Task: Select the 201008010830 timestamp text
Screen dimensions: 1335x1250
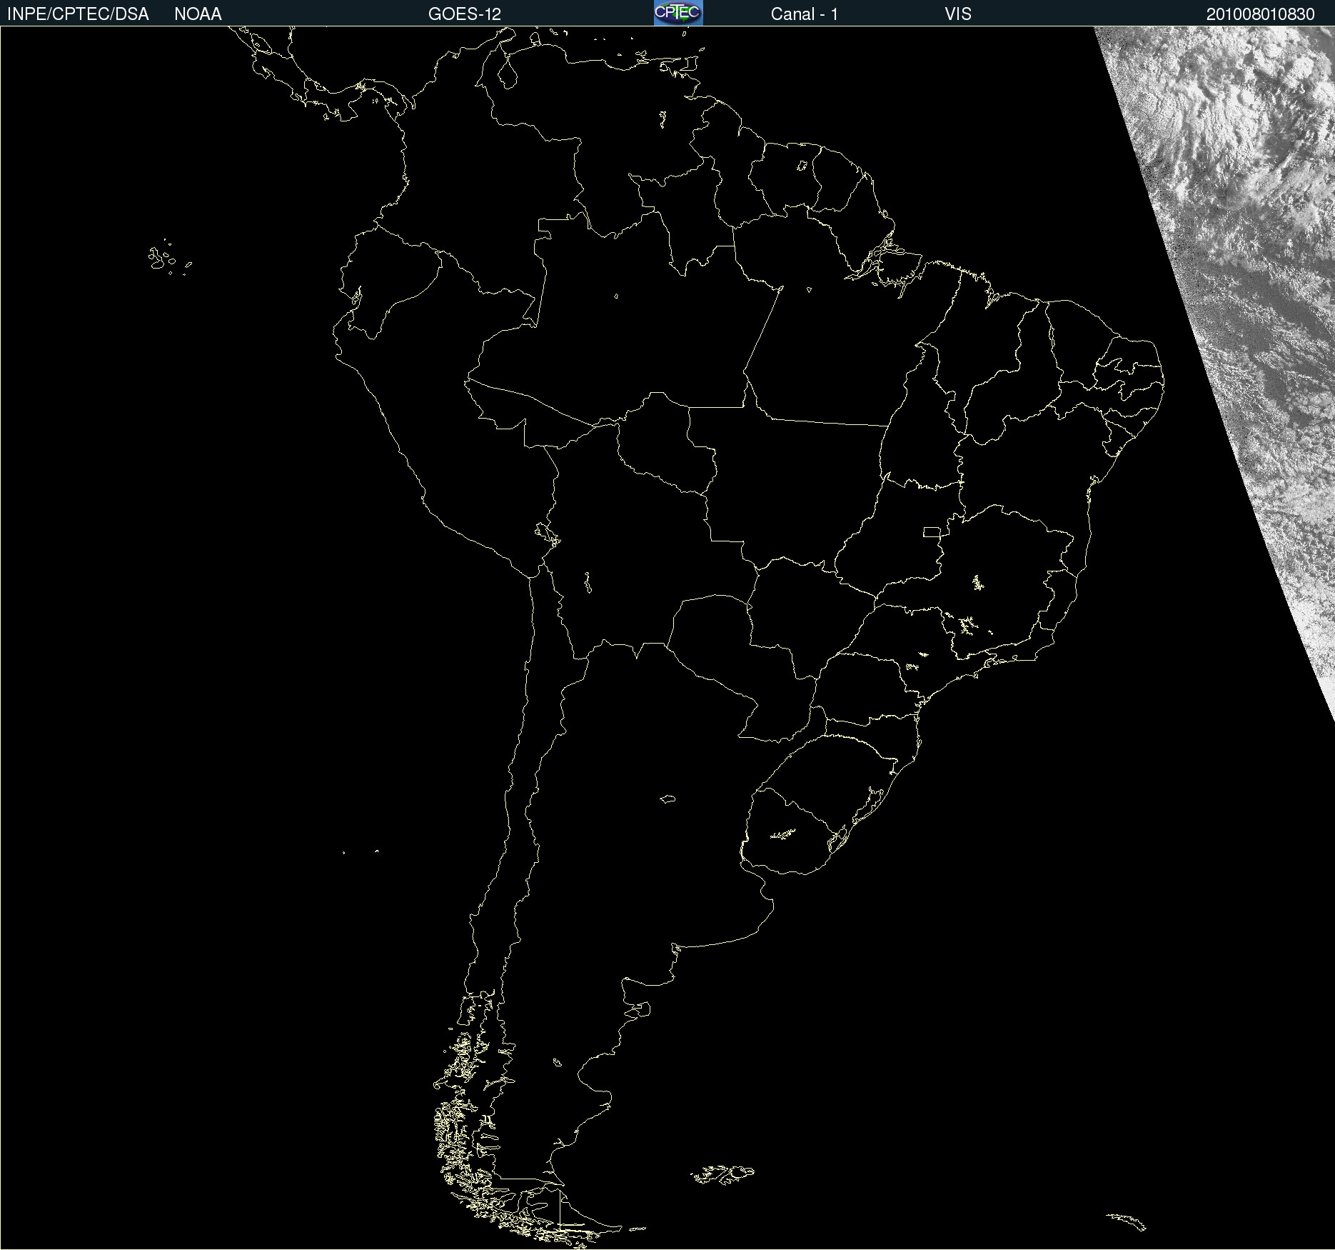Action: point(1261,14)
